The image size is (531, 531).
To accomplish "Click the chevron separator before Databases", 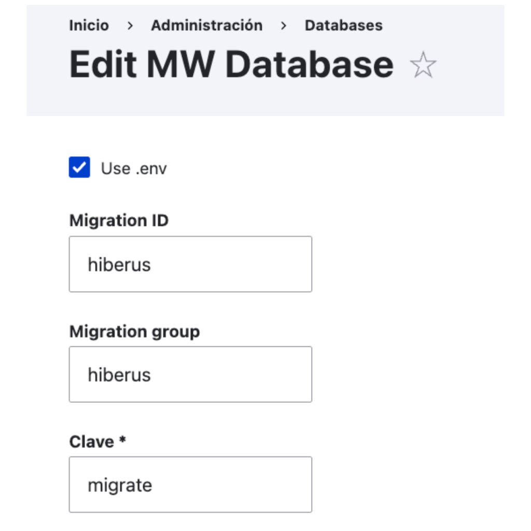I will (283, 25).
